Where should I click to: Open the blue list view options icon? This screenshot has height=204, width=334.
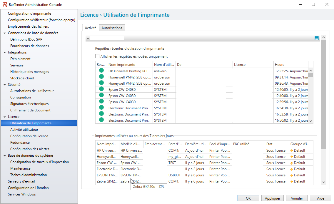point(317,38)
